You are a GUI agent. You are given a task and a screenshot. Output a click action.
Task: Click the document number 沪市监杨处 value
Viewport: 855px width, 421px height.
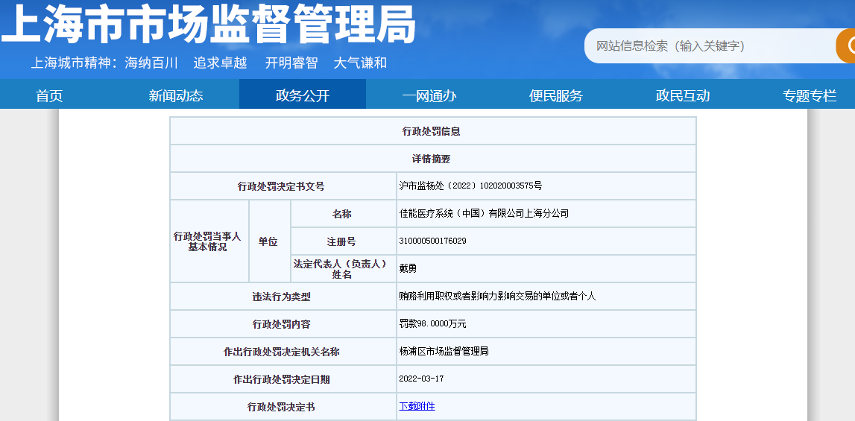[470, 186]
